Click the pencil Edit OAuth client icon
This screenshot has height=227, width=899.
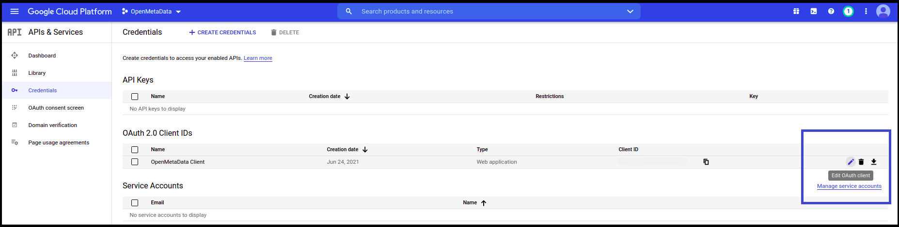pos(851,162)
